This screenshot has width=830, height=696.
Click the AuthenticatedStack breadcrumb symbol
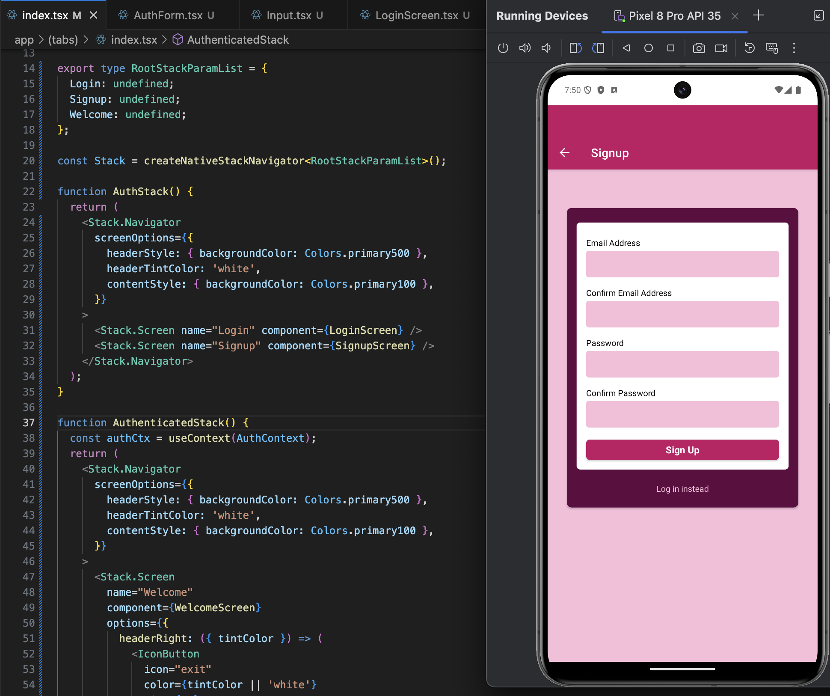(x=237, y=40)
